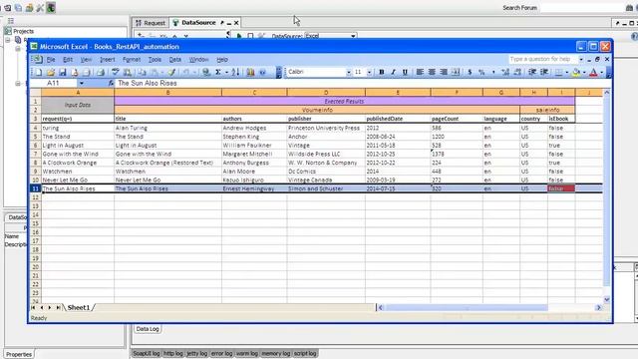The image size is (638, 359).
Task: Open the Insert menu in Excel
Action: (108, 60)
